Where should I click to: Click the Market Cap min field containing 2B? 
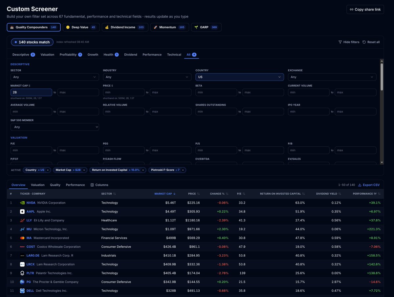point(31,92)
